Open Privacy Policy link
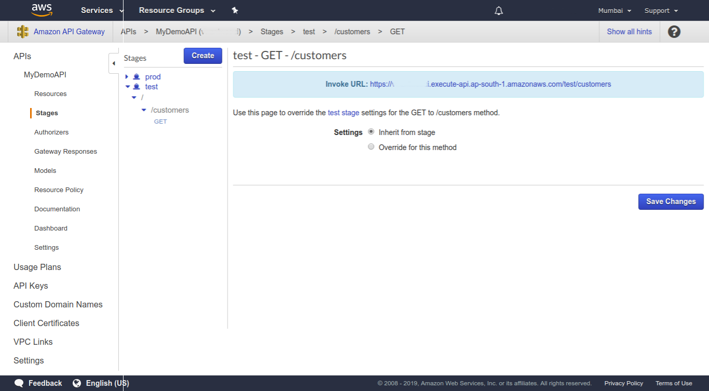 tap(623, 383)
